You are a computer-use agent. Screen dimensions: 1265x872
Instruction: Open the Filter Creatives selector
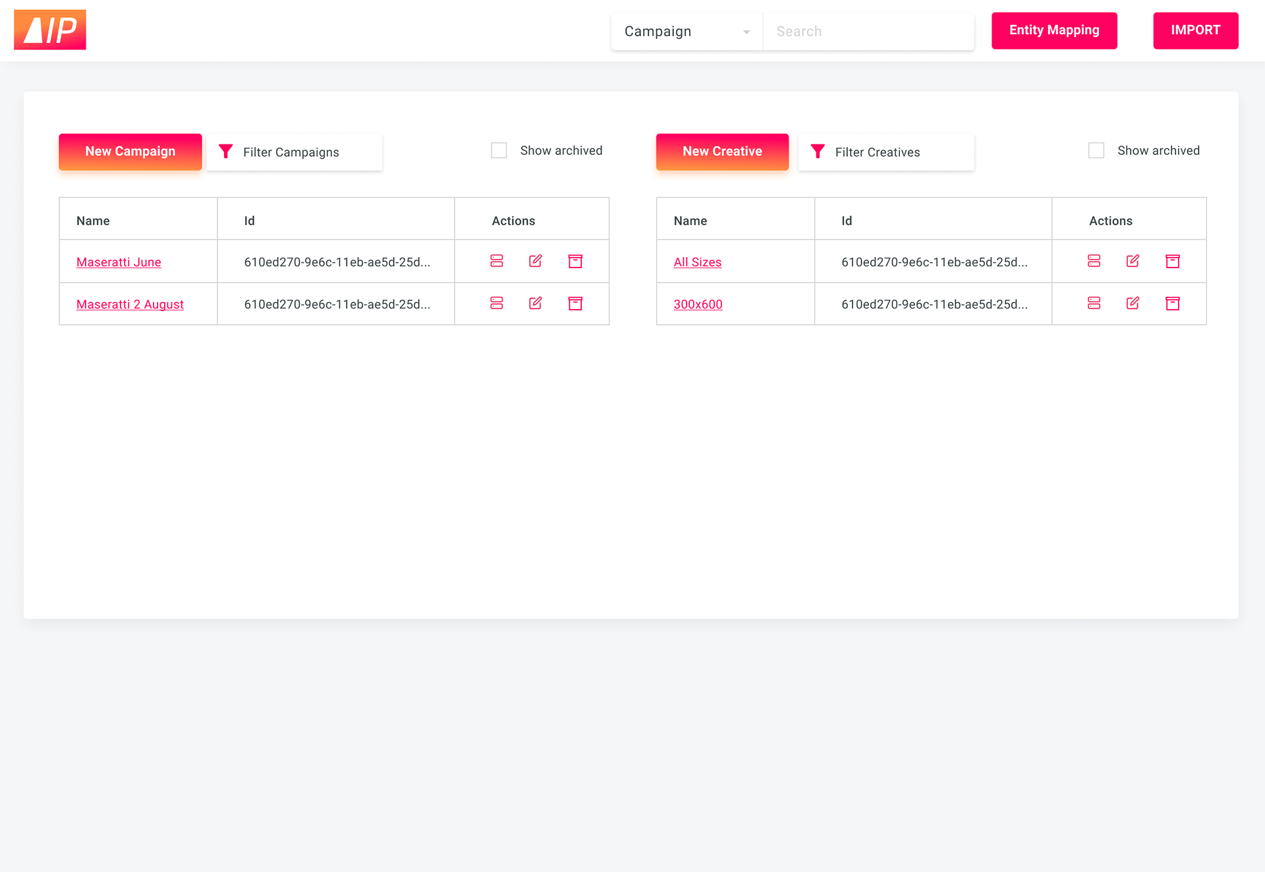click(885, 152)
